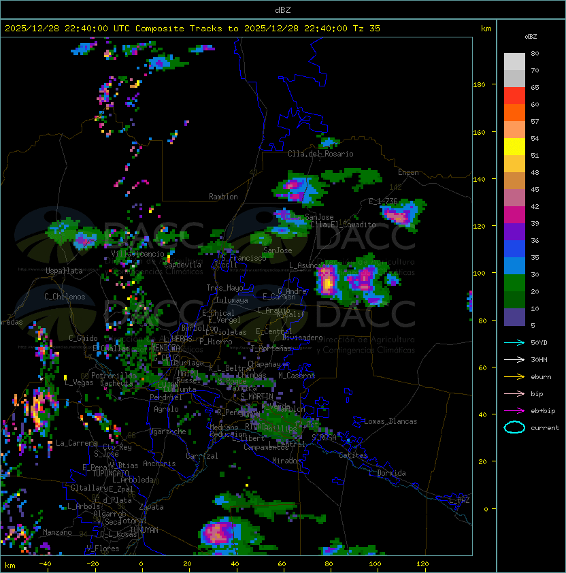The width and height of the screenshot is (566, 573).
Task: Click the Capdevila place label
Action: [182, 265]
